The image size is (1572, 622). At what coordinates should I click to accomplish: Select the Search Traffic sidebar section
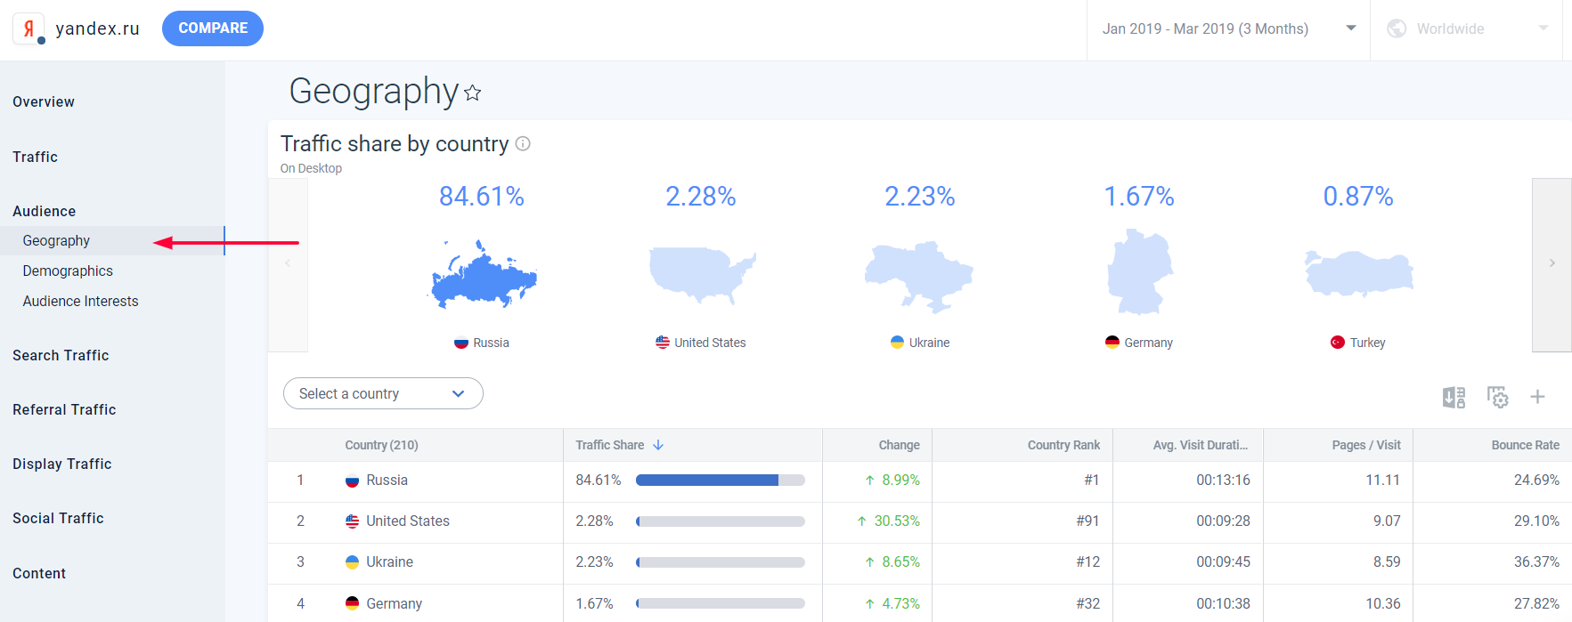(61, 355)
